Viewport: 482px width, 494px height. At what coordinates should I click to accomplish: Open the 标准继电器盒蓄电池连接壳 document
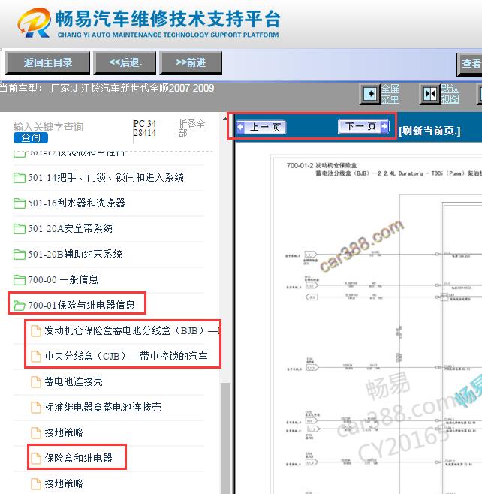pos(103,408)
